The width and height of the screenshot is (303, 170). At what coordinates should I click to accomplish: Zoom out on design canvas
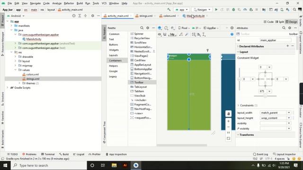coord(228,127)
